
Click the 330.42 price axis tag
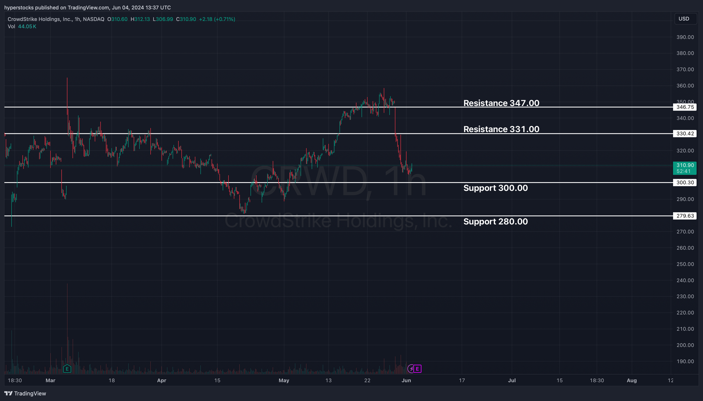(x=685, y=134)
